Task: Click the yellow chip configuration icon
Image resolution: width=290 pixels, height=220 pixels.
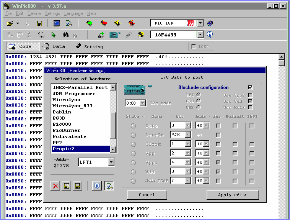Action: point(141,34)
